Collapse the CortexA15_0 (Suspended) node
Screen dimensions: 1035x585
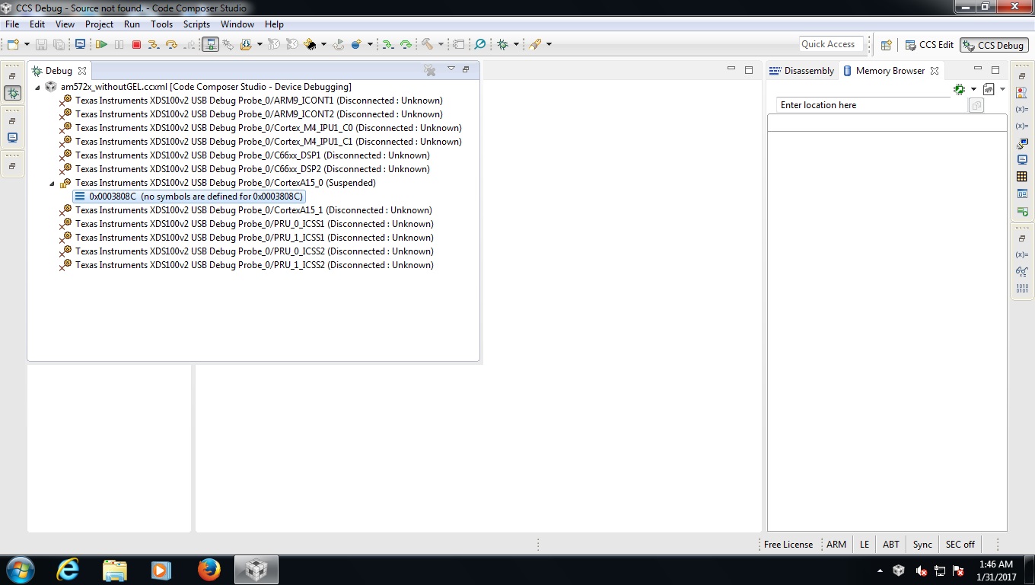click(x=53, y=183)
